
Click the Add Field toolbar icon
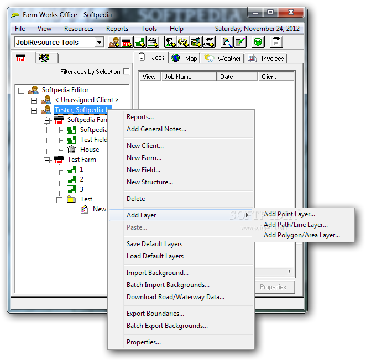coord(140,42)
